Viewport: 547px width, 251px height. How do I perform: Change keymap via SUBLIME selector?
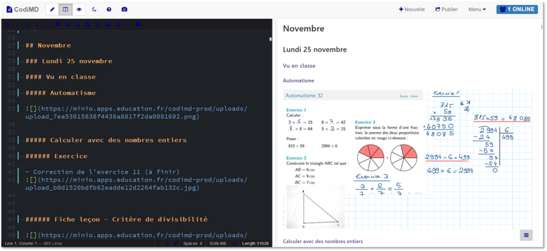point(218,243)
